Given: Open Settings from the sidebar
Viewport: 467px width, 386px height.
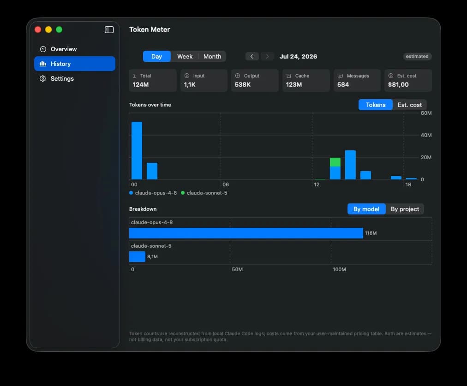Looking at the screenshot, I should [x=75, y=78].
